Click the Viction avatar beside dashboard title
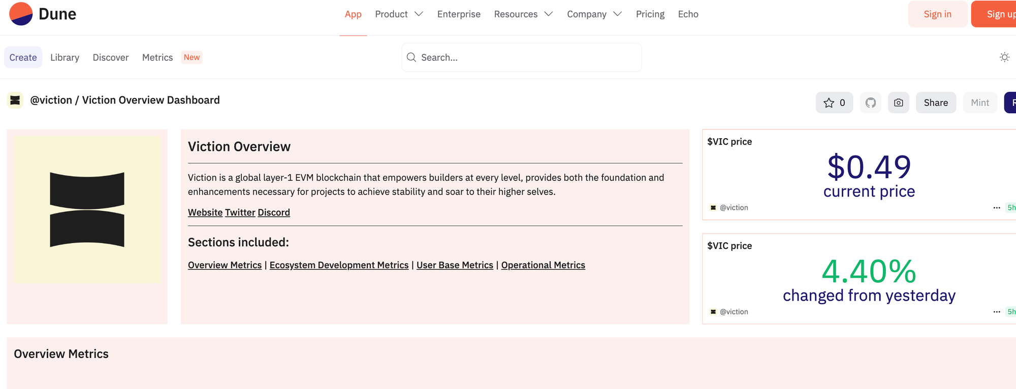1016x389 pixels. [15, 100]
